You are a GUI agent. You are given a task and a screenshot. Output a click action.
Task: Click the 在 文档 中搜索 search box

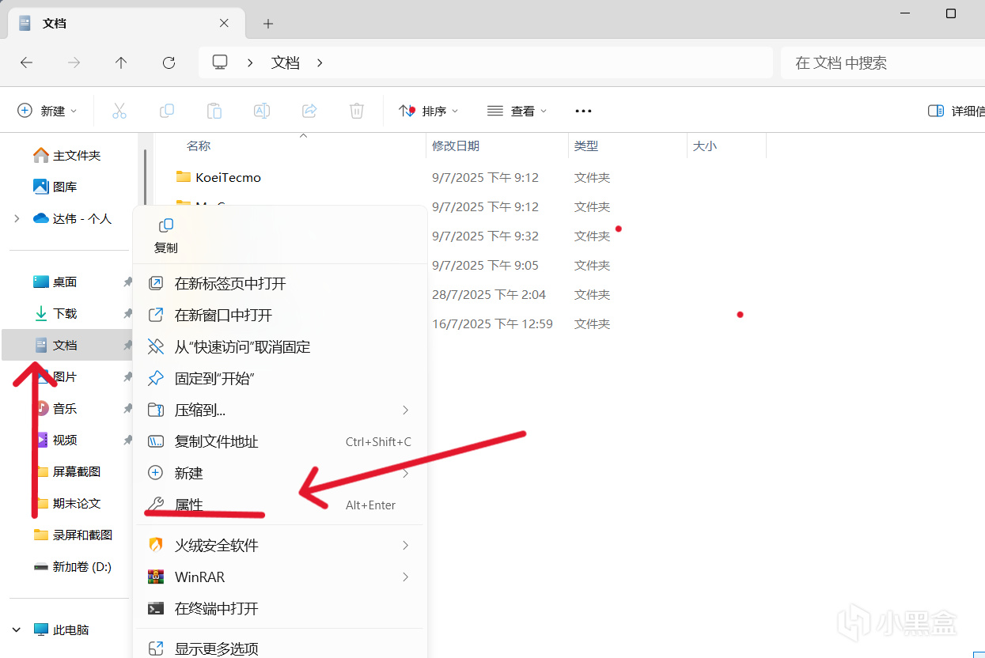coord(883,62)
